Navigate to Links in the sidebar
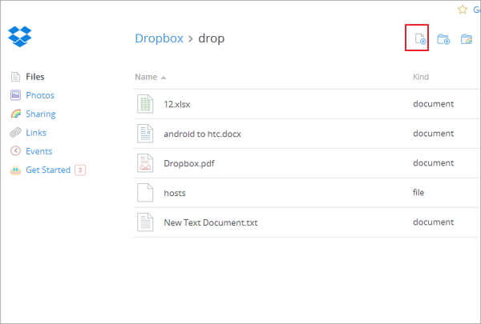Image resolution: width=481 pixels, height=324 pixels. [36, 133]
